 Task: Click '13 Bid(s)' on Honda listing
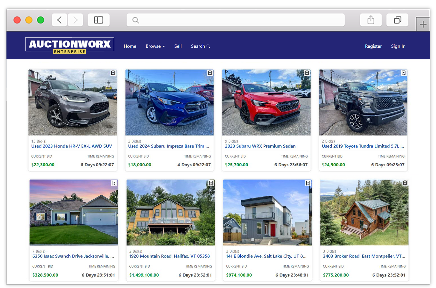[x=39, y=141]
